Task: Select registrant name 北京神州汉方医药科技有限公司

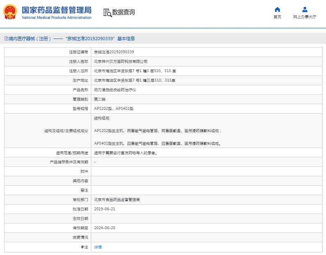Action: tap(120, 61)
